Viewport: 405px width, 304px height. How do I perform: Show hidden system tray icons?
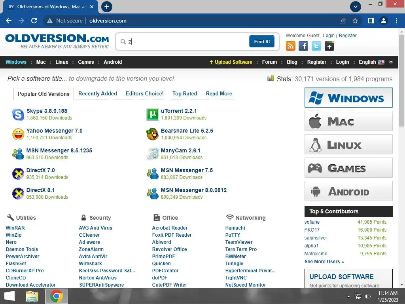349,296
